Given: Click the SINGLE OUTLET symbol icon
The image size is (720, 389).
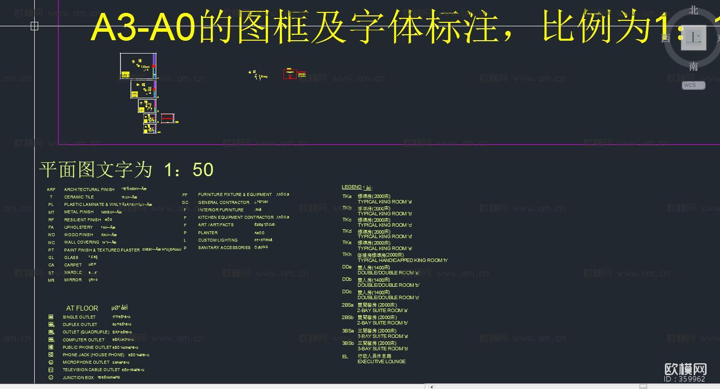Looking at the screenshot, I should 51,317.
